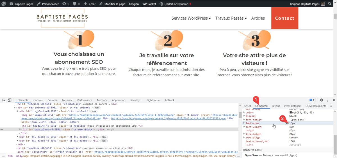Viewport: 337px width, 158px height.
Task: Close the DevTools panel
Action: [x=334, y=100]
